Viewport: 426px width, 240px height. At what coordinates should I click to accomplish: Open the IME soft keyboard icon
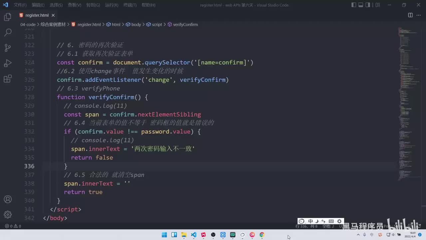click(331, 221)
